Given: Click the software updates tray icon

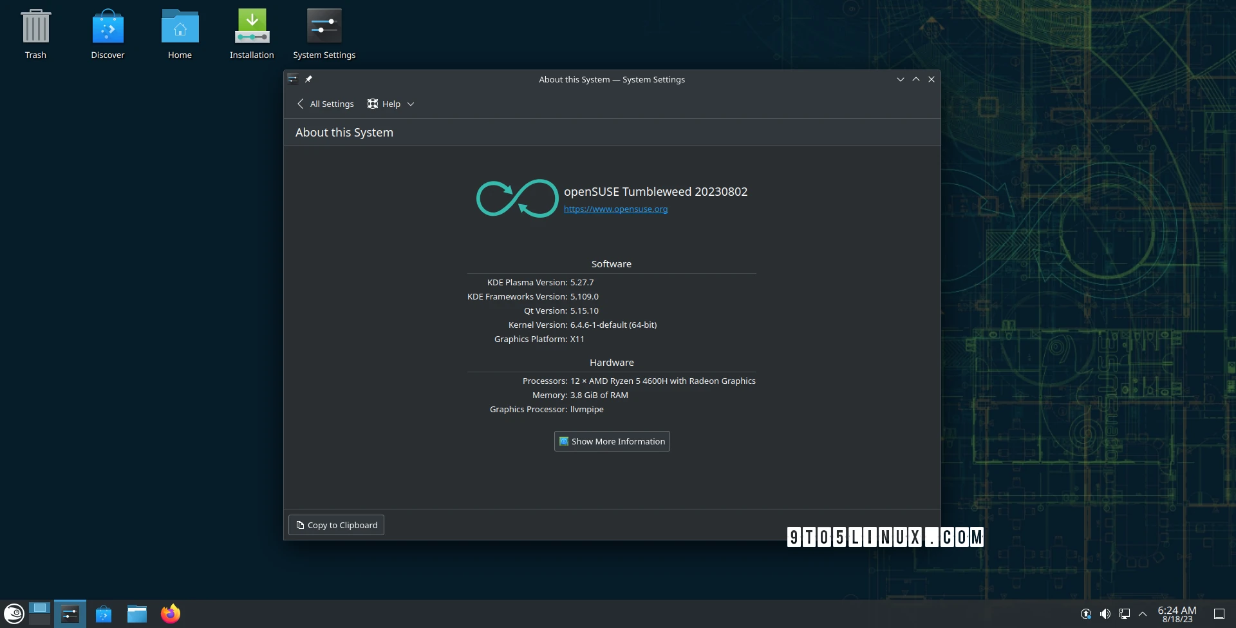Looking at the screenshot, I should [1085, 613].
